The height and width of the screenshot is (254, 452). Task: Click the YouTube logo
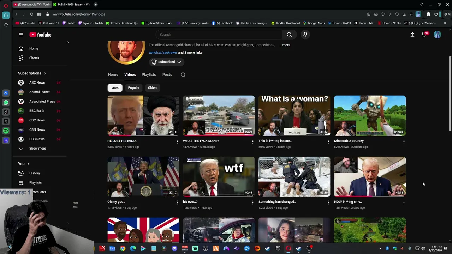point(40,35)
